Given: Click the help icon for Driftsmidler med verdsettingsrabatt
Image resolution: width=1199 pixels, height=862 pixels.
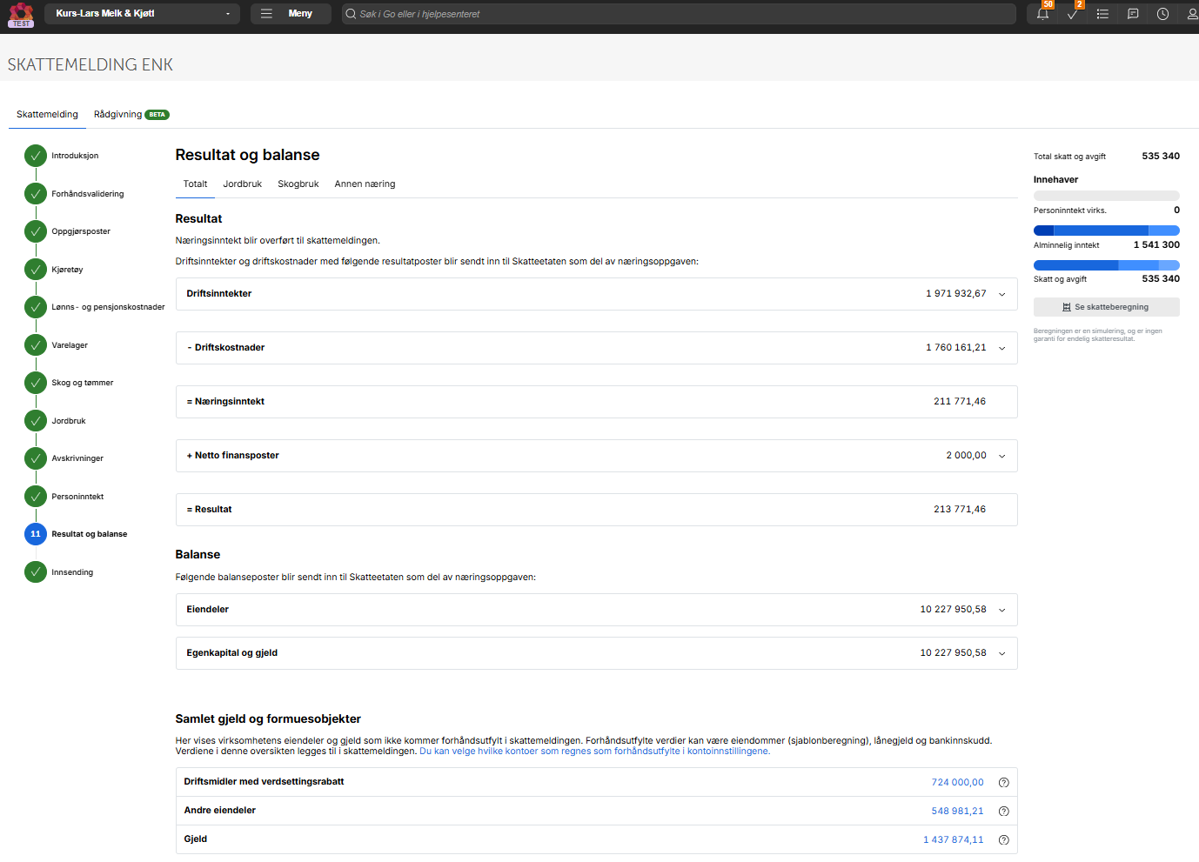Looking at the screenshot, I should pos(1003,783).
